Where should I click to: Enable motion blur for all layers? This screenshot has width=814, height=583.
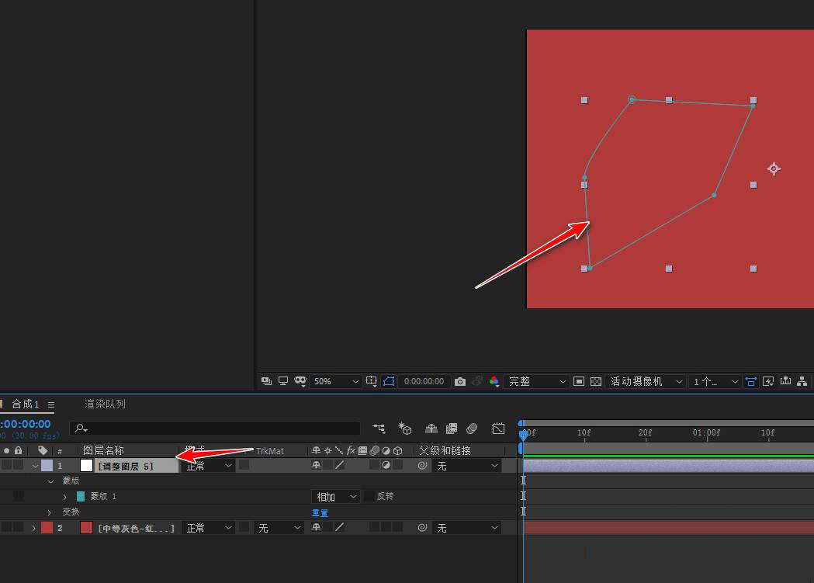pyautogui.click(x=471, y=428)
